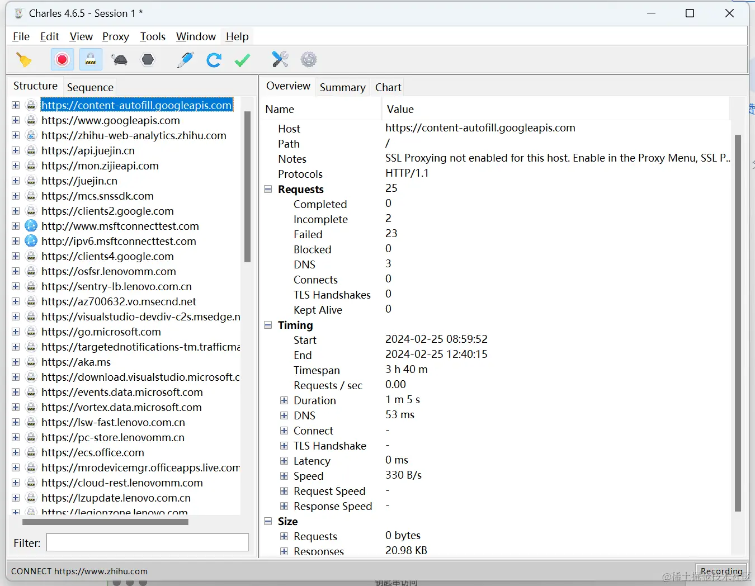Viewport: 755px width, 586px height.
Task: Click the padlock icon beside https://mcs.snssdk.com
Action: (31, 196)
